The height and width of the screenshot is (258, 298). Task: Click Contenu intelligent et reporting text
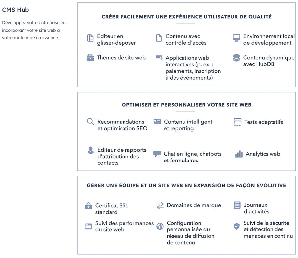tap(188, 125)
